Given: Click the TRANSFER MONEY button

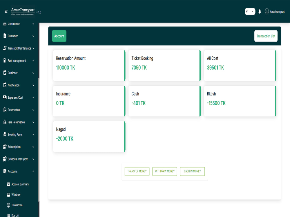Looking at the screenshot, I should click(x=137, y=171).
